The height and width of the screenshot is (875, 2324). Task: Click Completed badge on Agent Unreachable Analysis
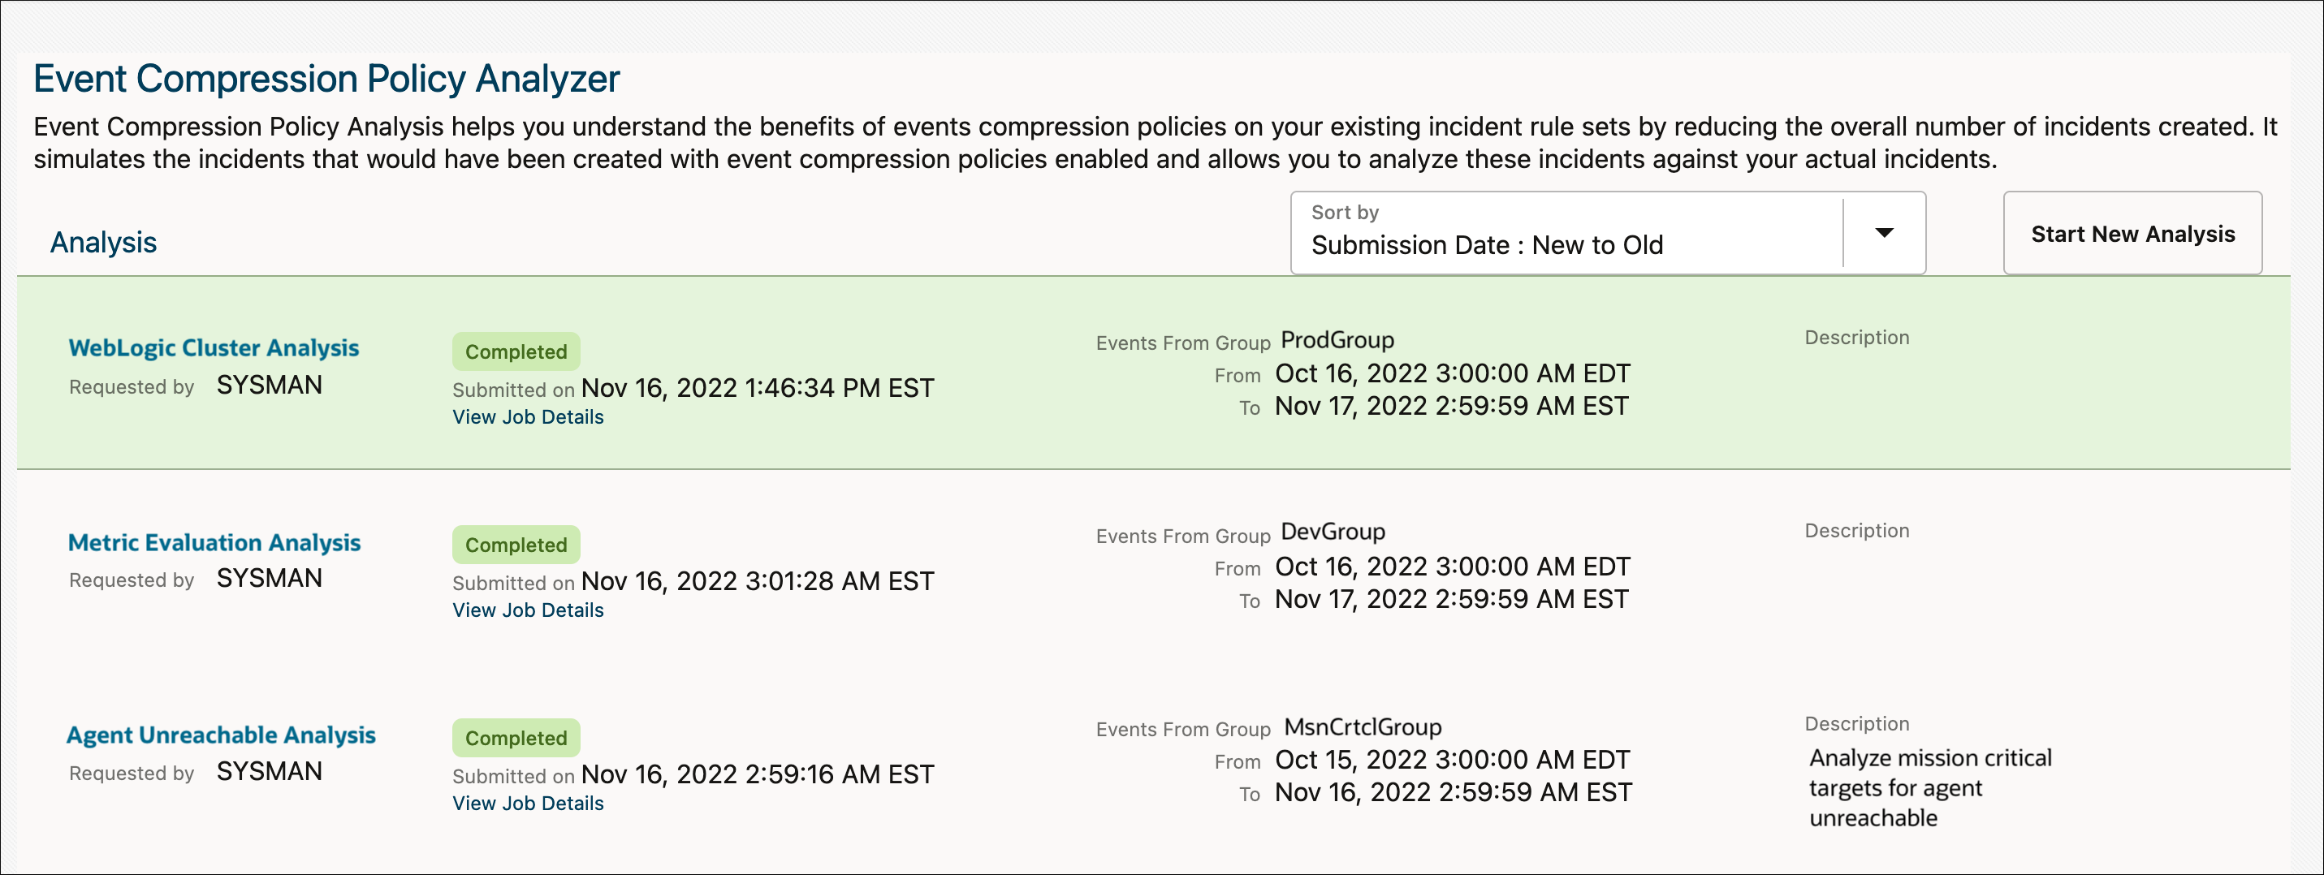pyautogui.click(x=516, y=738)
